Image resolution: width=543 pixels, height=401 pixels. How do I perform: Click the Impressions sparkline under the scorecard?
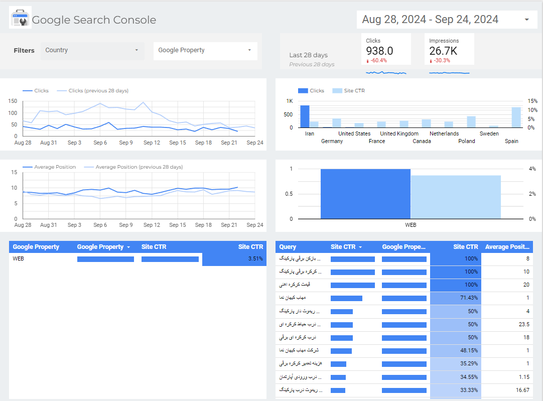click(x=450, y=73)
